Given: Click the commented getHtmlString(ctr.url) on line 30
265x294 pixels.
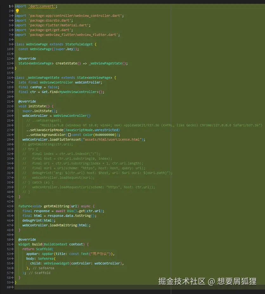Looking at the screenshot, I should click(48, 144).
